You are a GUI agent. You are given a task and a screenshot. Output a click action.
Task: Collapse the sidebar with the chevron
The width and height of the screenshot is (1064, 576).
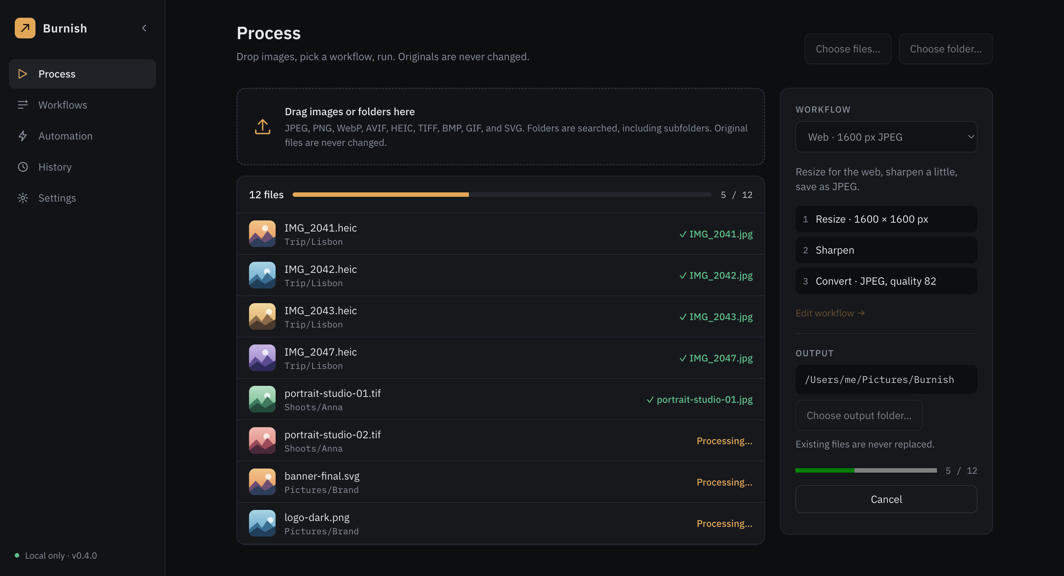(x=144, y=28)
